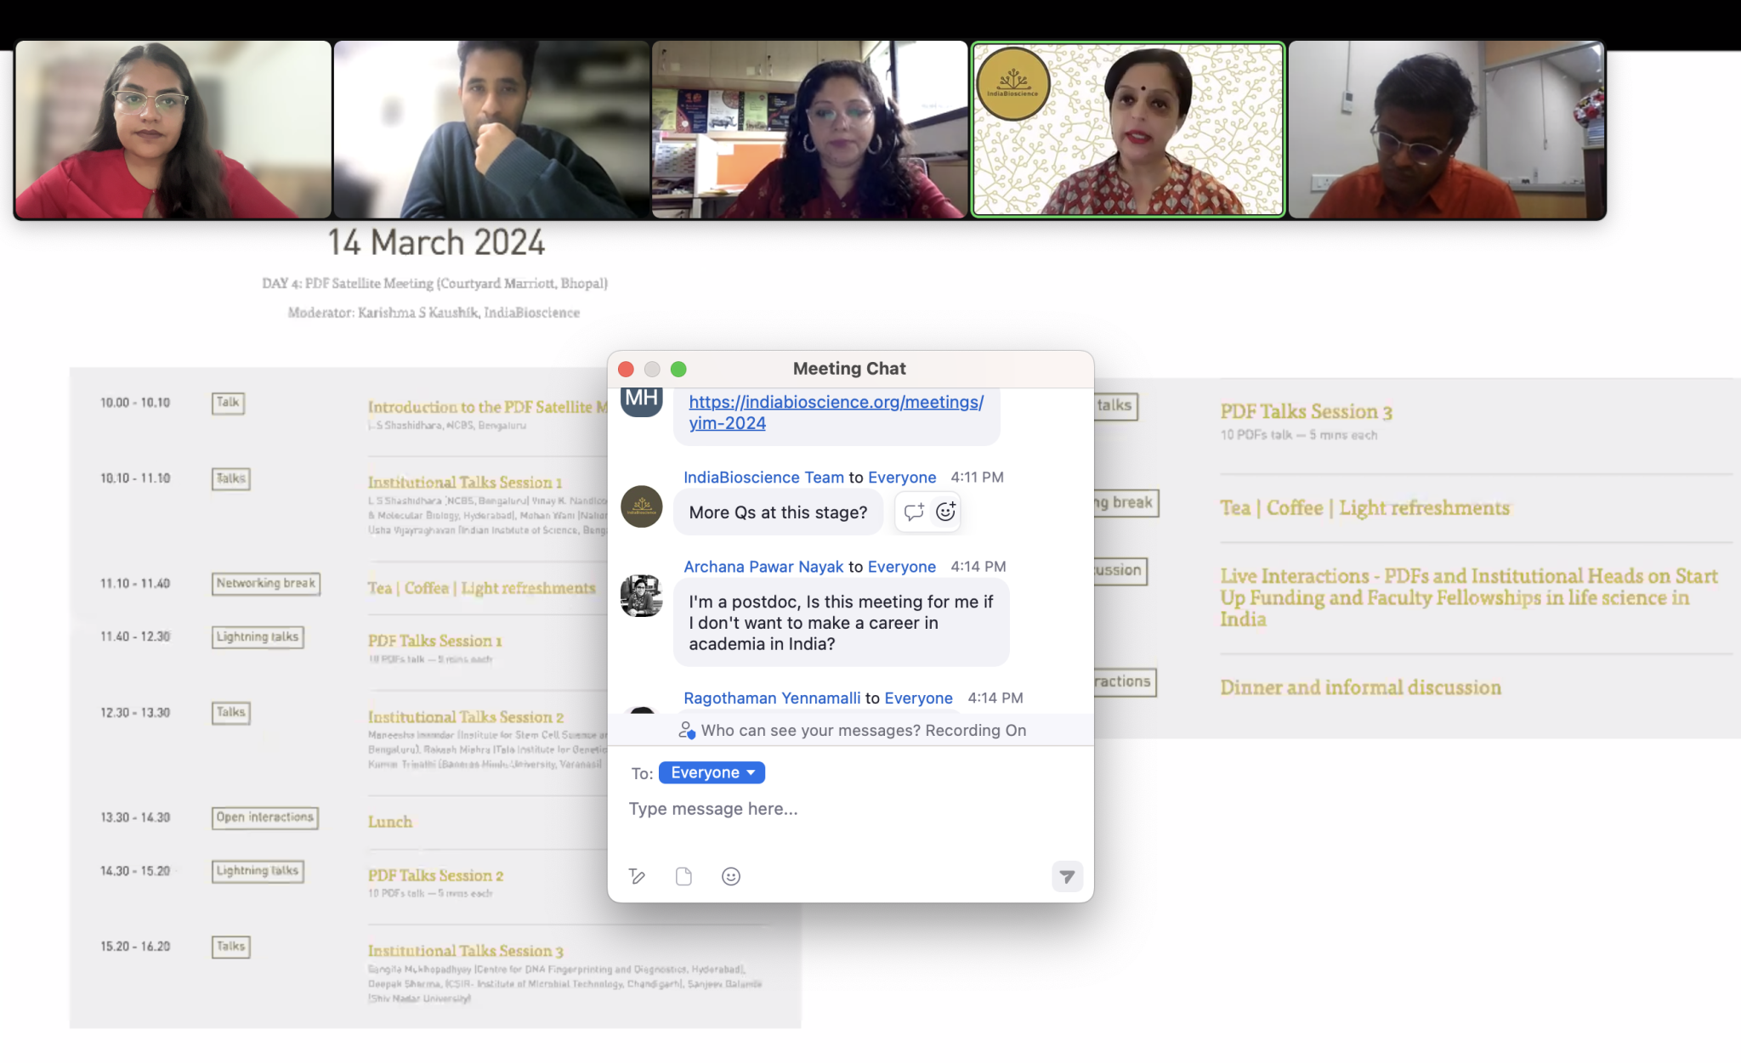This screenshot has height=1063, width=1741.
Task: Click the 'Talk' tag at 10.00 - 10.10
Action: [x=228, y=403]
